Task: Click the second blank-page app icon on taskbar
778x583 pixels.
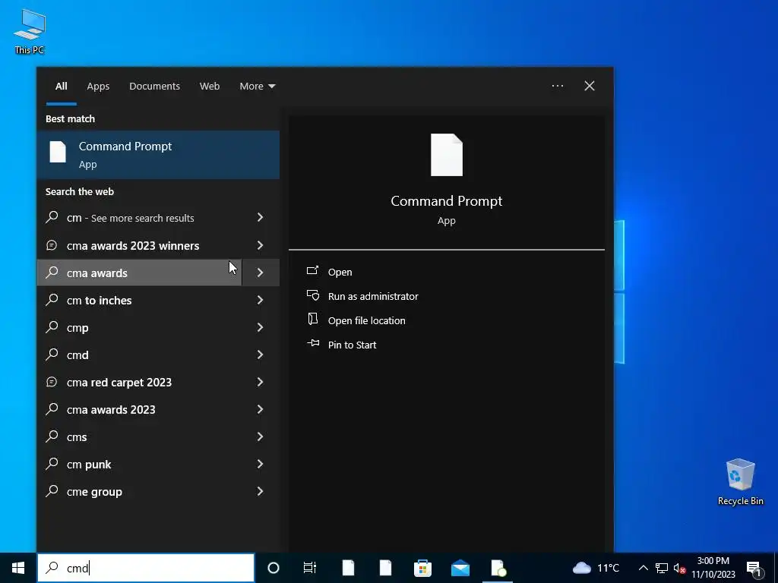Action: [385, 568]
